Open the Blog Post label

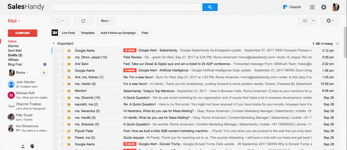(15, 65)
